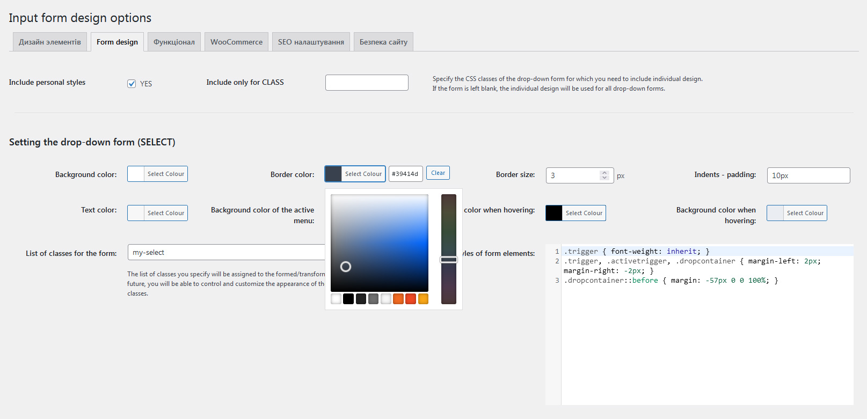The image size is (867, 419).
Task: Click the 'px' unit label
Action: tap(621, 176)
